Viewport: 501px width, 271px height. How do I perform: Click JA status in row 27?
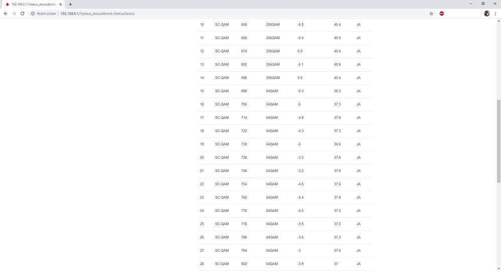pos(359,250)
